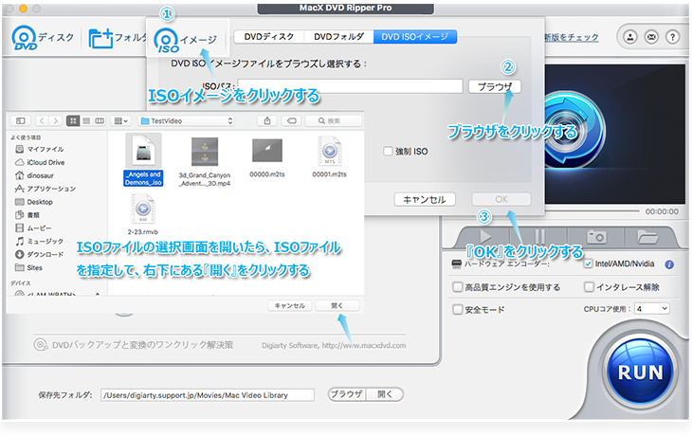Screen dimensions: 692x436
Task: Click キャンセル in the file dialog
Action: 290,305
